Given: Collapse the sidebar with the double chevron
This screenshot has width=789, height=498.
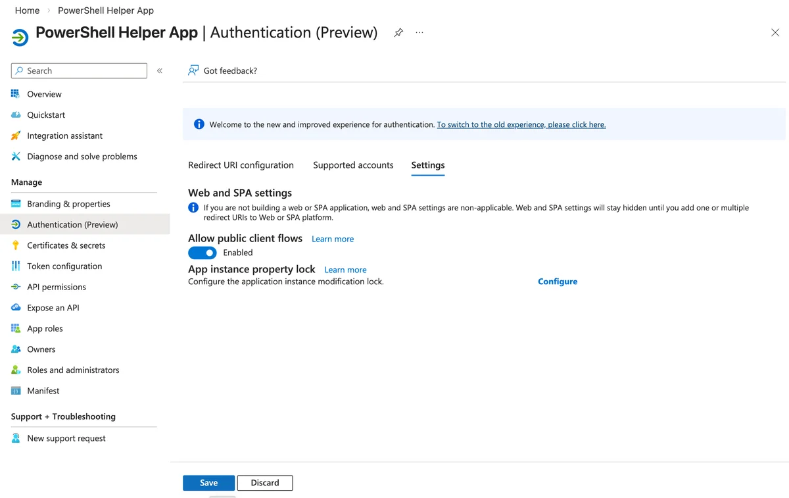Looking at the screenshot, I should click(x=160, y=70).
